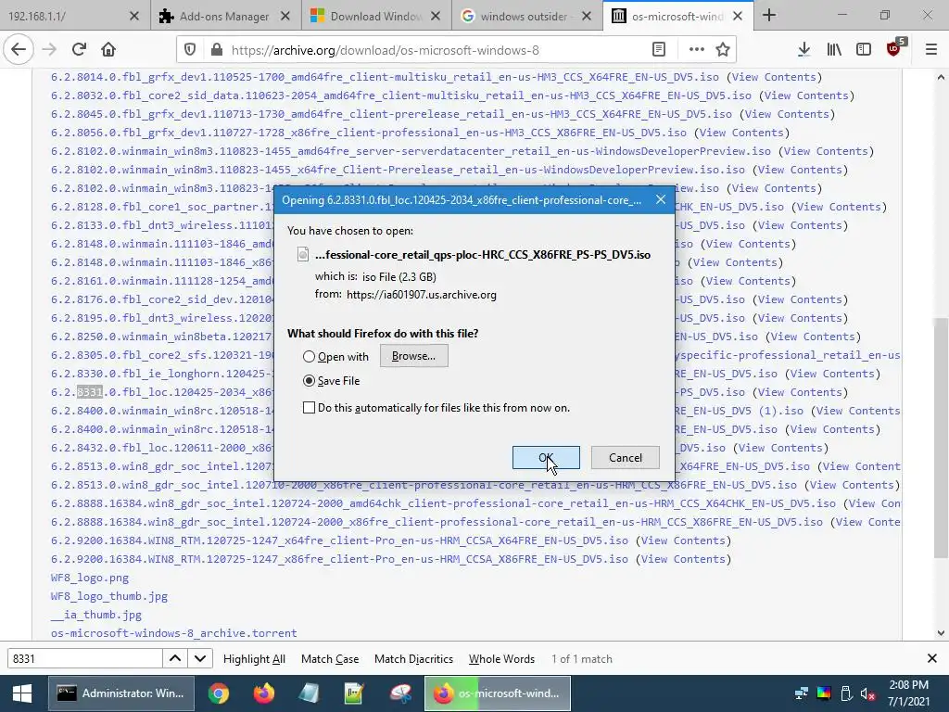Bookmark this page with the star
The width and height of the screenshot is (949, 712).
(x=723, y=50)
